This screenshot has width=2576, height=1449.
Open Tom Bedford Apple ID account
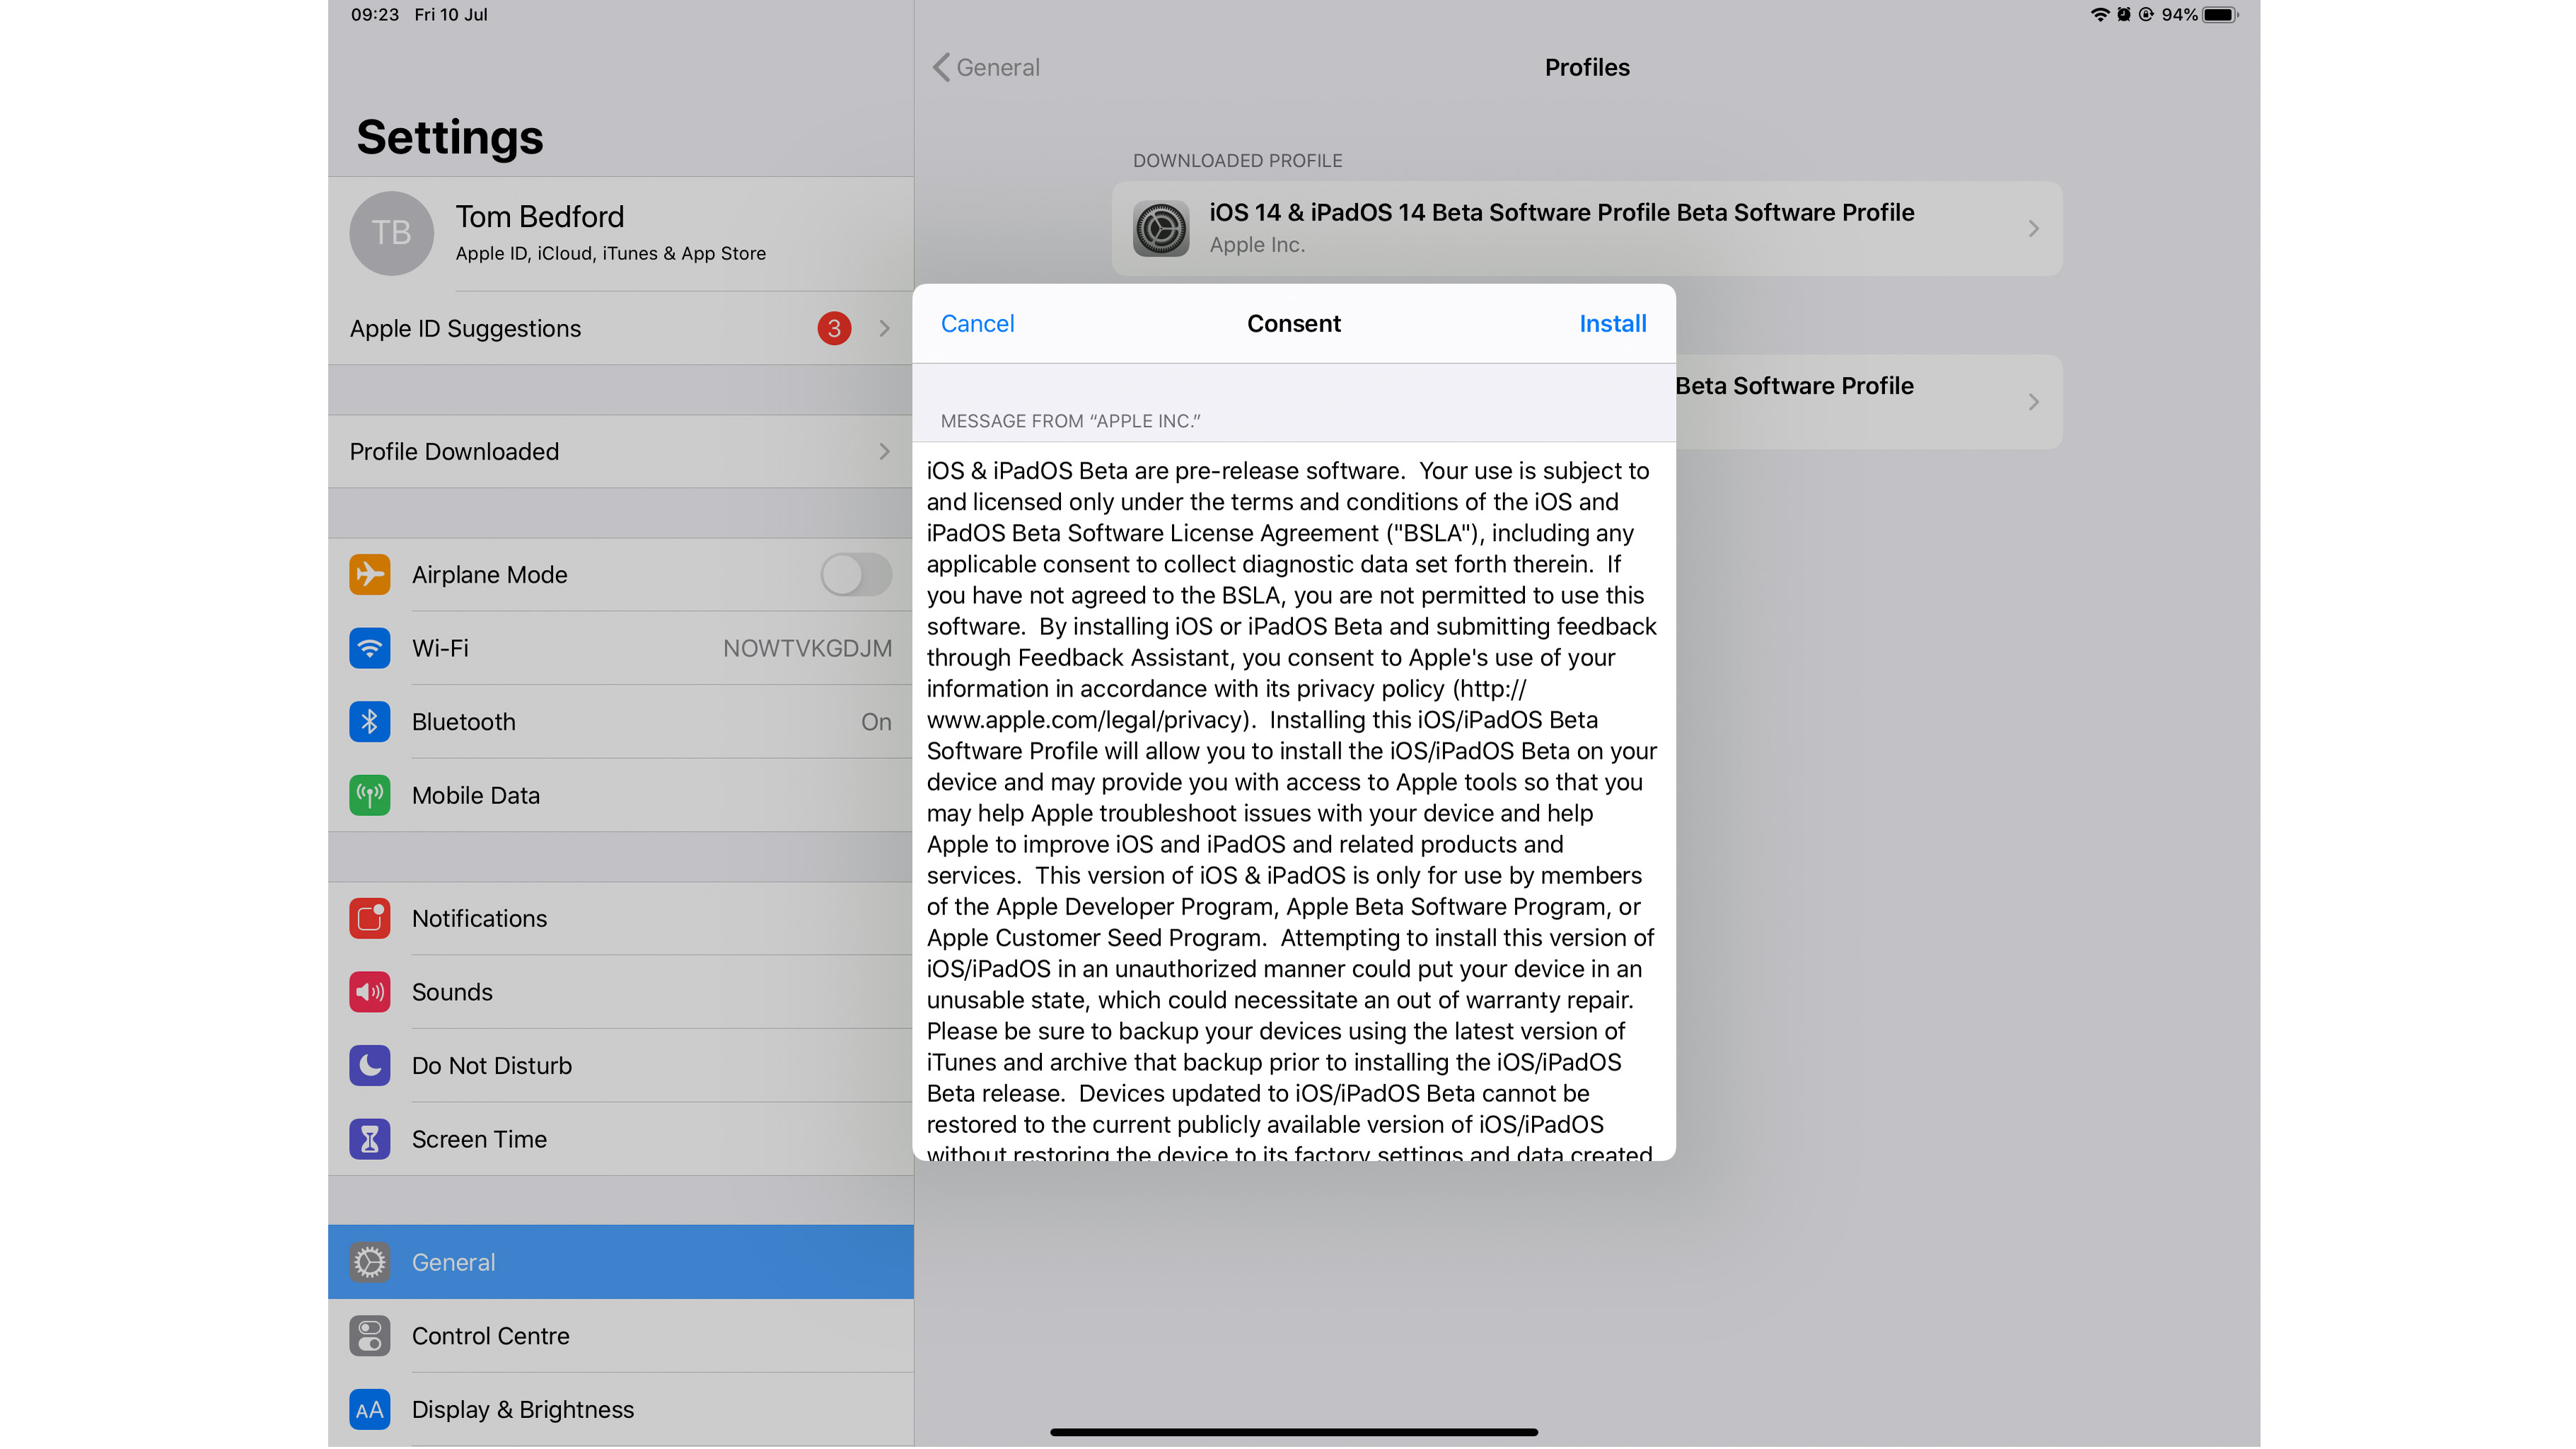620,233
